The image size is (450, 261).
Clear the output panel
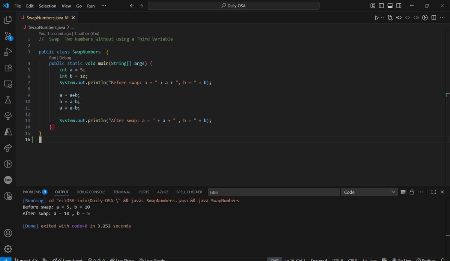coord(403,192)
